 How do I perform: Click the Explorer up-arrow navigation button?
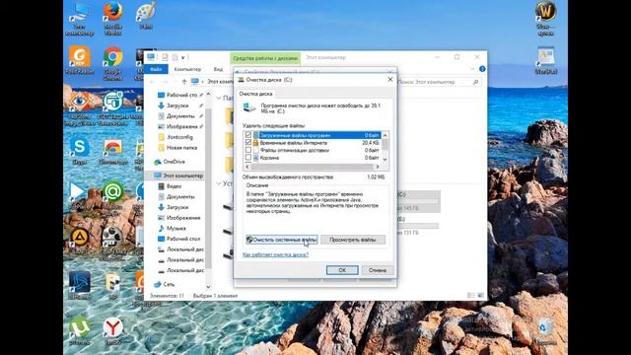coord(184,82)
